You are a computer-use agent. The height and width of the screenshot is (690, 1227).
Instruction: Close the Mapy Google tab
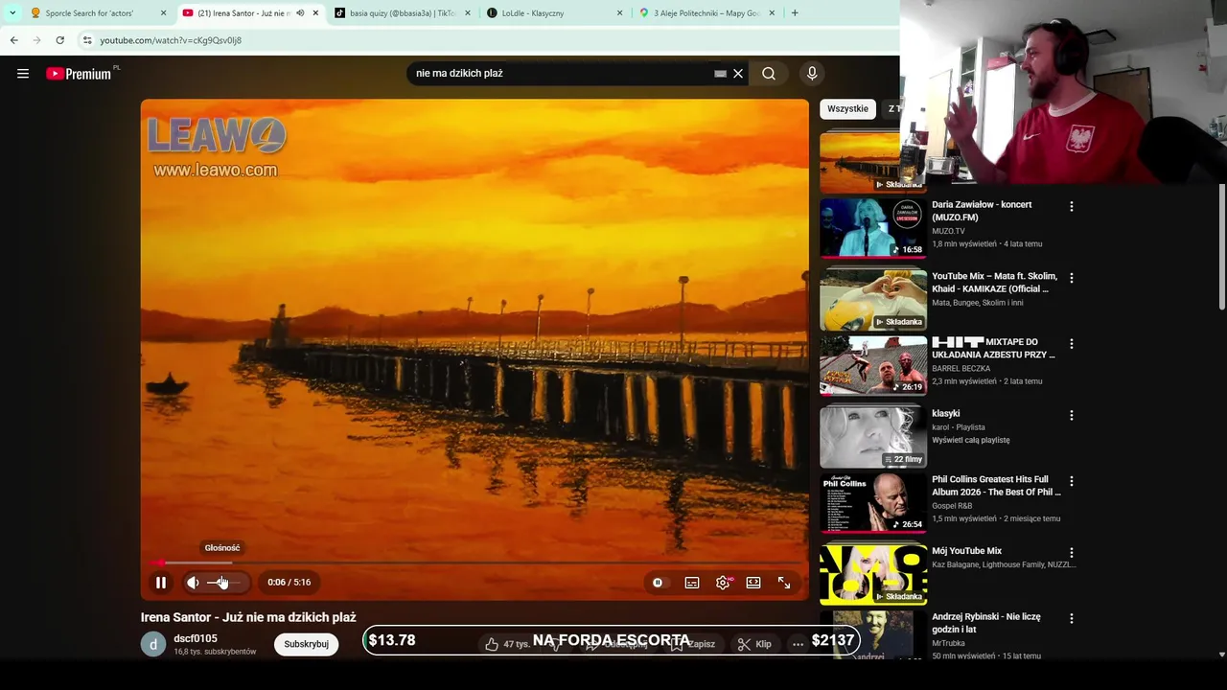[772, 13]
